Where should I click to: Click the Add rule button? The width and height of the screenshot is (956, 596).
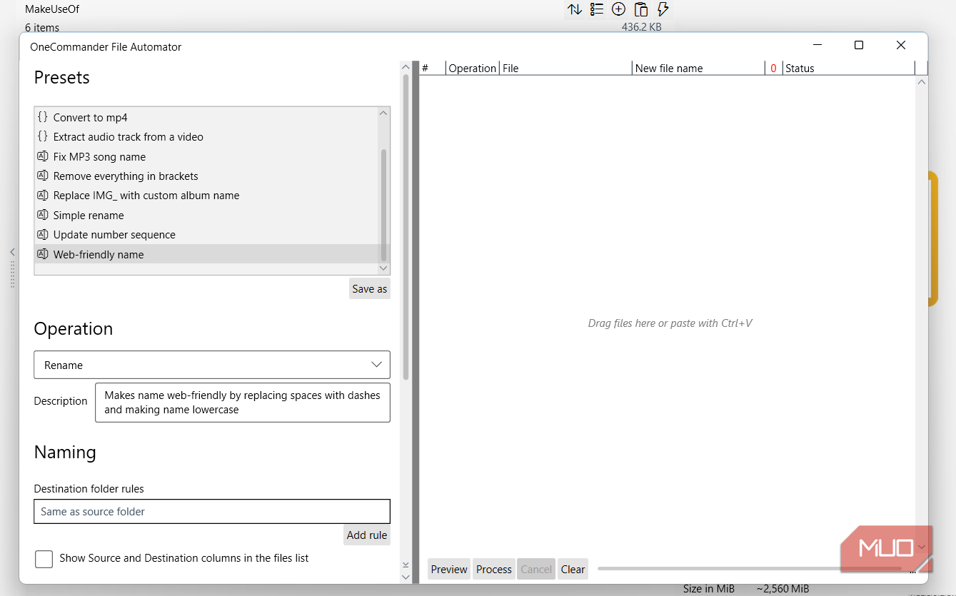(x=367, y=535)
